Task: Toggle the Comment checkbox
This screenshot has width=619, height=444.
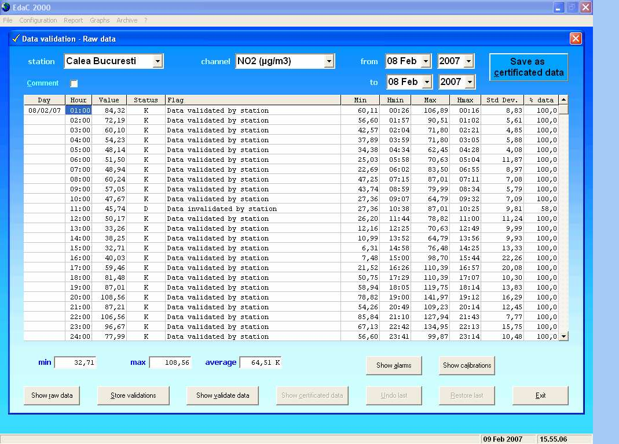Action: pyautogui.click(x=74, y=83)
